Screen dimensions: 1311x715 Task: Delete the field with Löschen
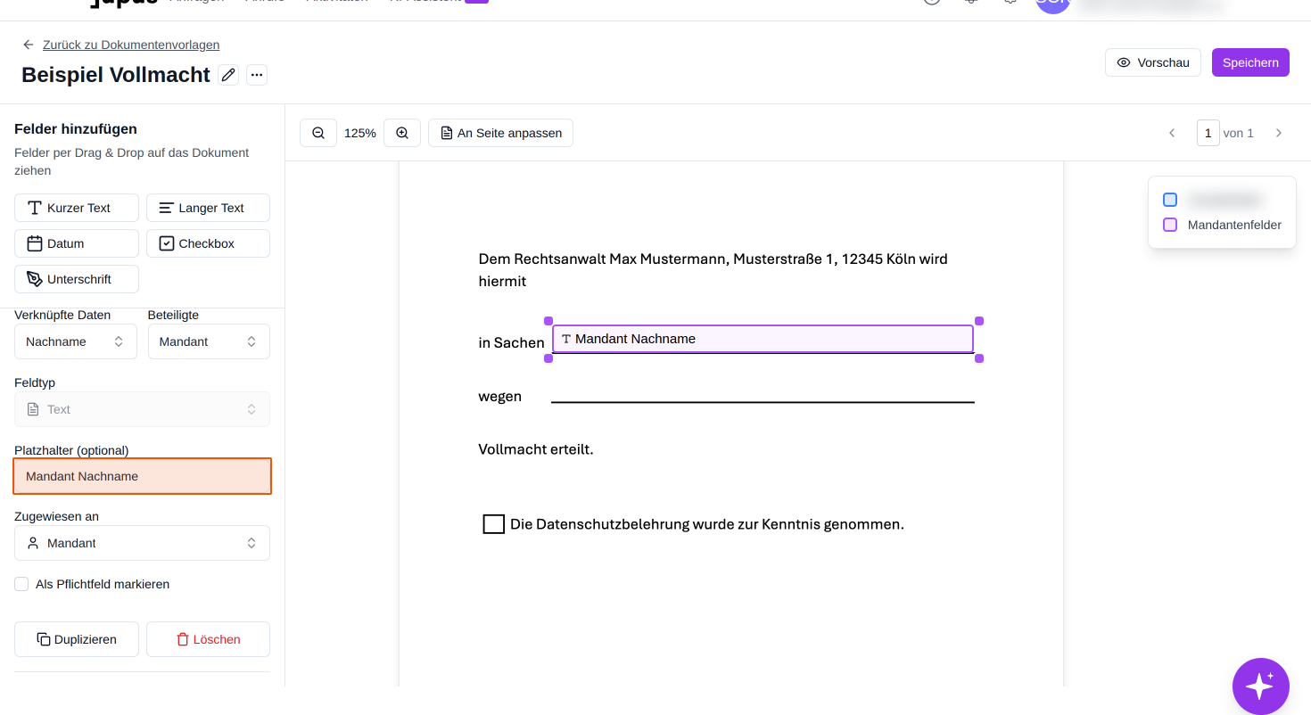tap(208, 639)
